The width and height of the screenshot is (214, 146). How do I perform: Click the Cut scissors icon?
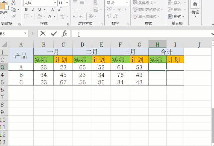pos(13,3)
